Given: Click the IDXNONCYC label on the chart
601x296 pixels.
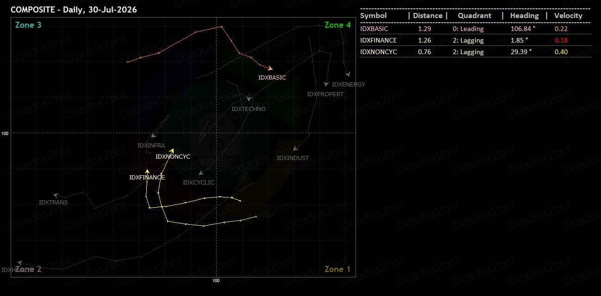Looking at the screenshot, I should point(173,157).
